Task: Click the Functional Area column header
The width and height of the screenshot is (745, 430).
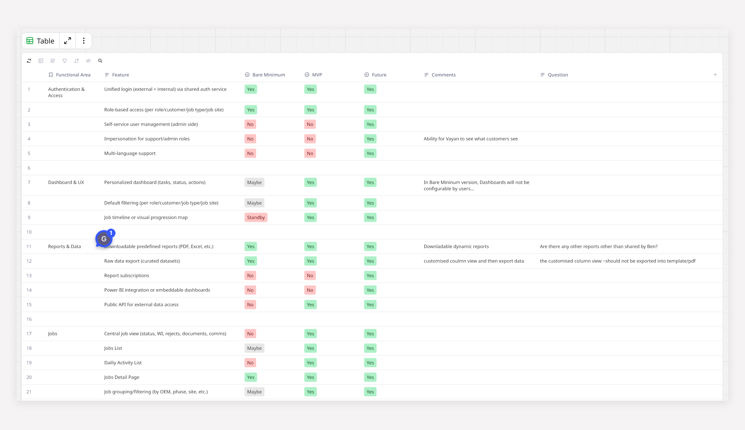Action: pyautogui.click(x=73, y=75)
